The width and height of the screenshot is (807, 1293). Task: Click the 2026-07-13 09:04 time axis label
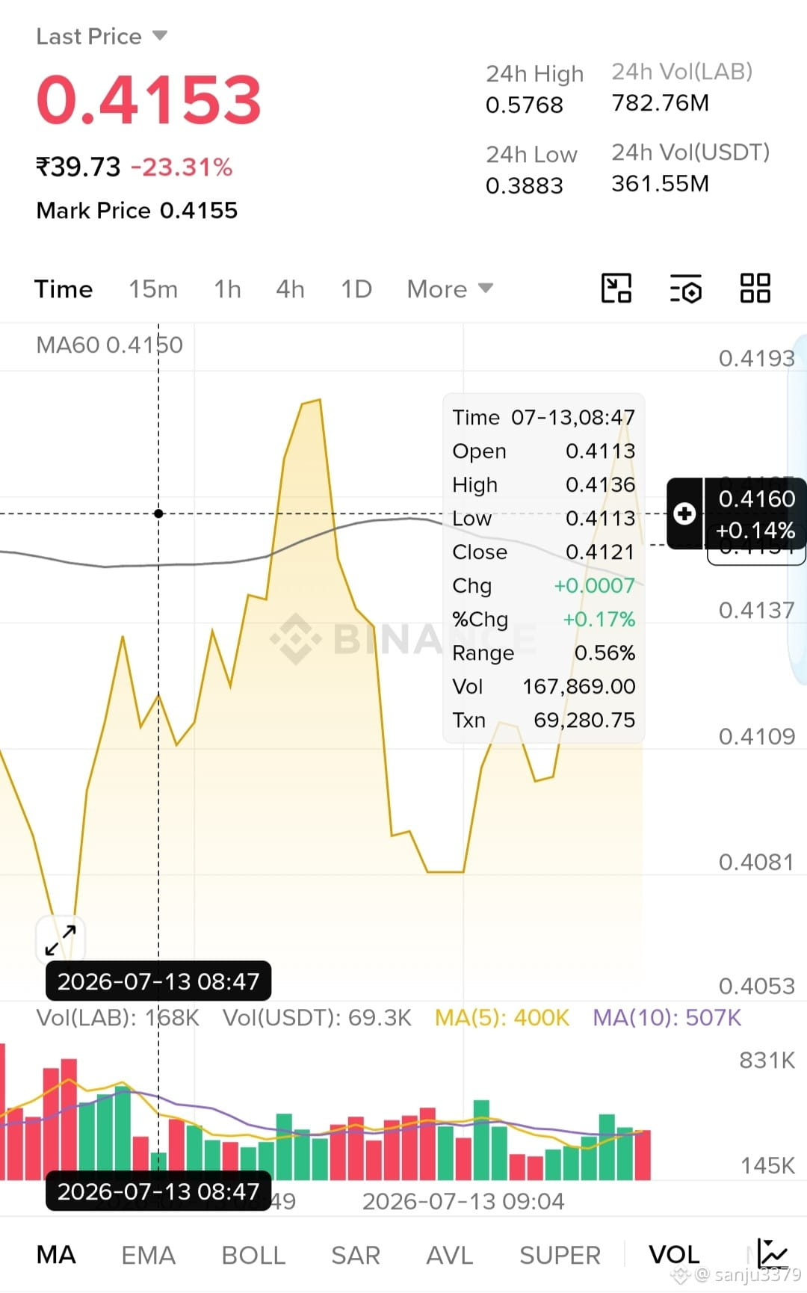pos(463,1201)
